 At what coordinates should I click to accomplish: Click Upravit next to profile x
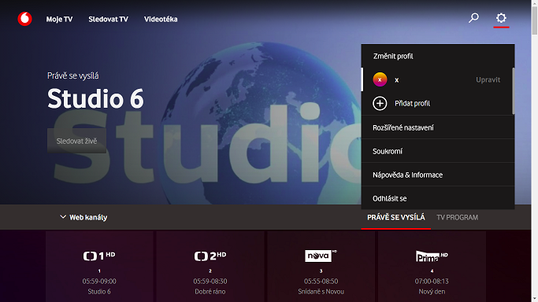coord(488,79)
